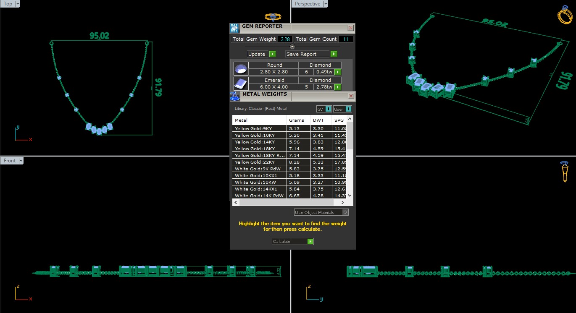Screen dimensions: 576x313
Task: Click the round gem shape icon
Action: [241, 69]
